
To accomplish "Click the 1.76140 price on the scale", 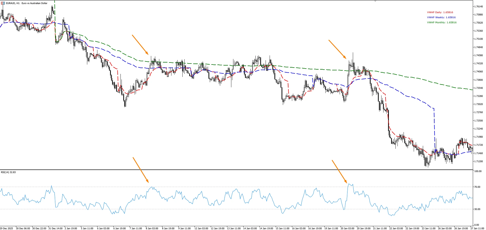I will (x=478, y=7).
